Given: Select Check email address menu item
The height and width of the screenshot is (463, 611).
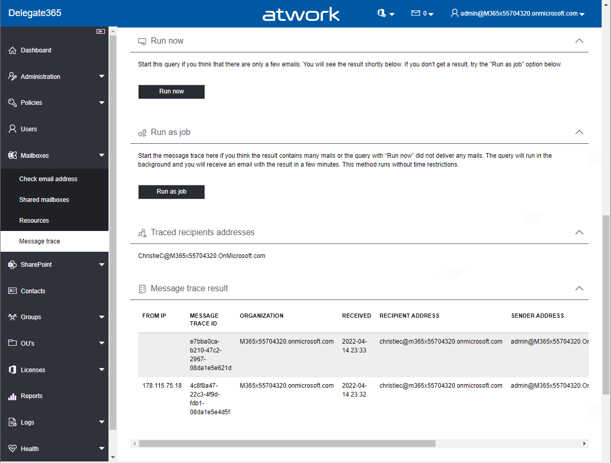Looking at the screenshot, I should coord(48,179).
